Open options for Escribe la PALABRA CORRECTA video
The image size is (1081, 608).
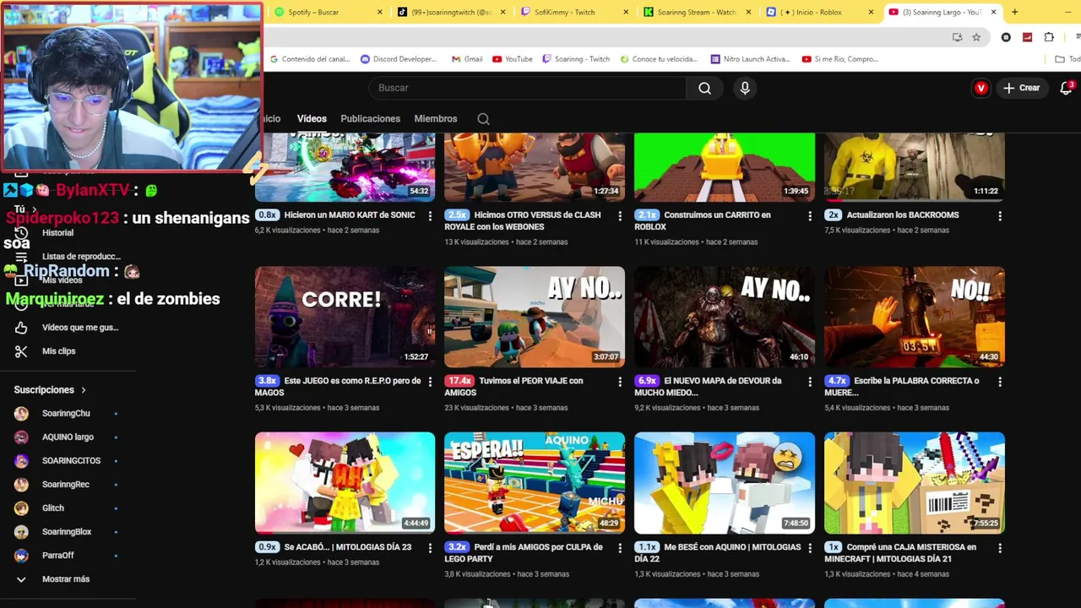pyautogui.click(x=1000, y=382)
